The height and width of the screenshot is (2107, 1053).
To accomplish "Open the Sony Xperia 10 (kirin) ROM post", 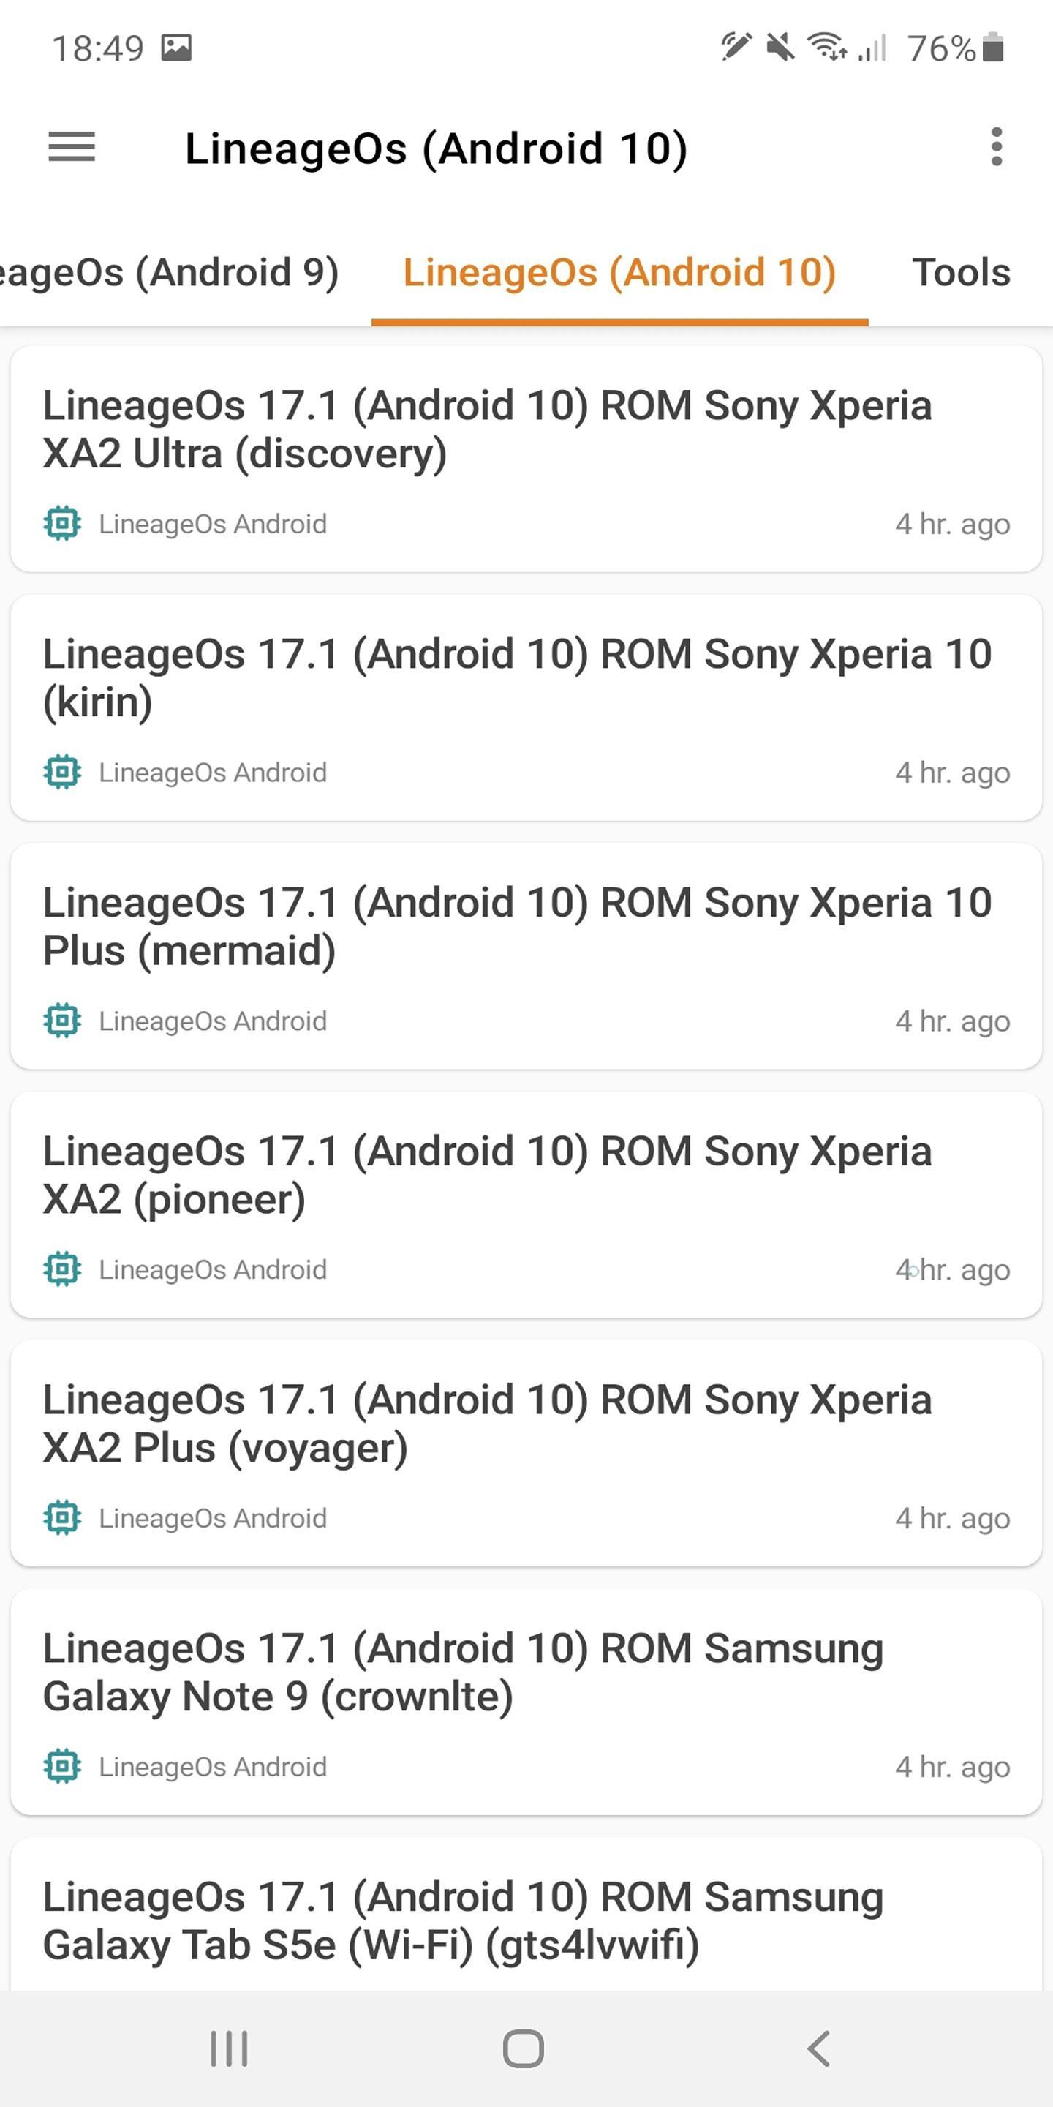I will [x=517, y=677].
